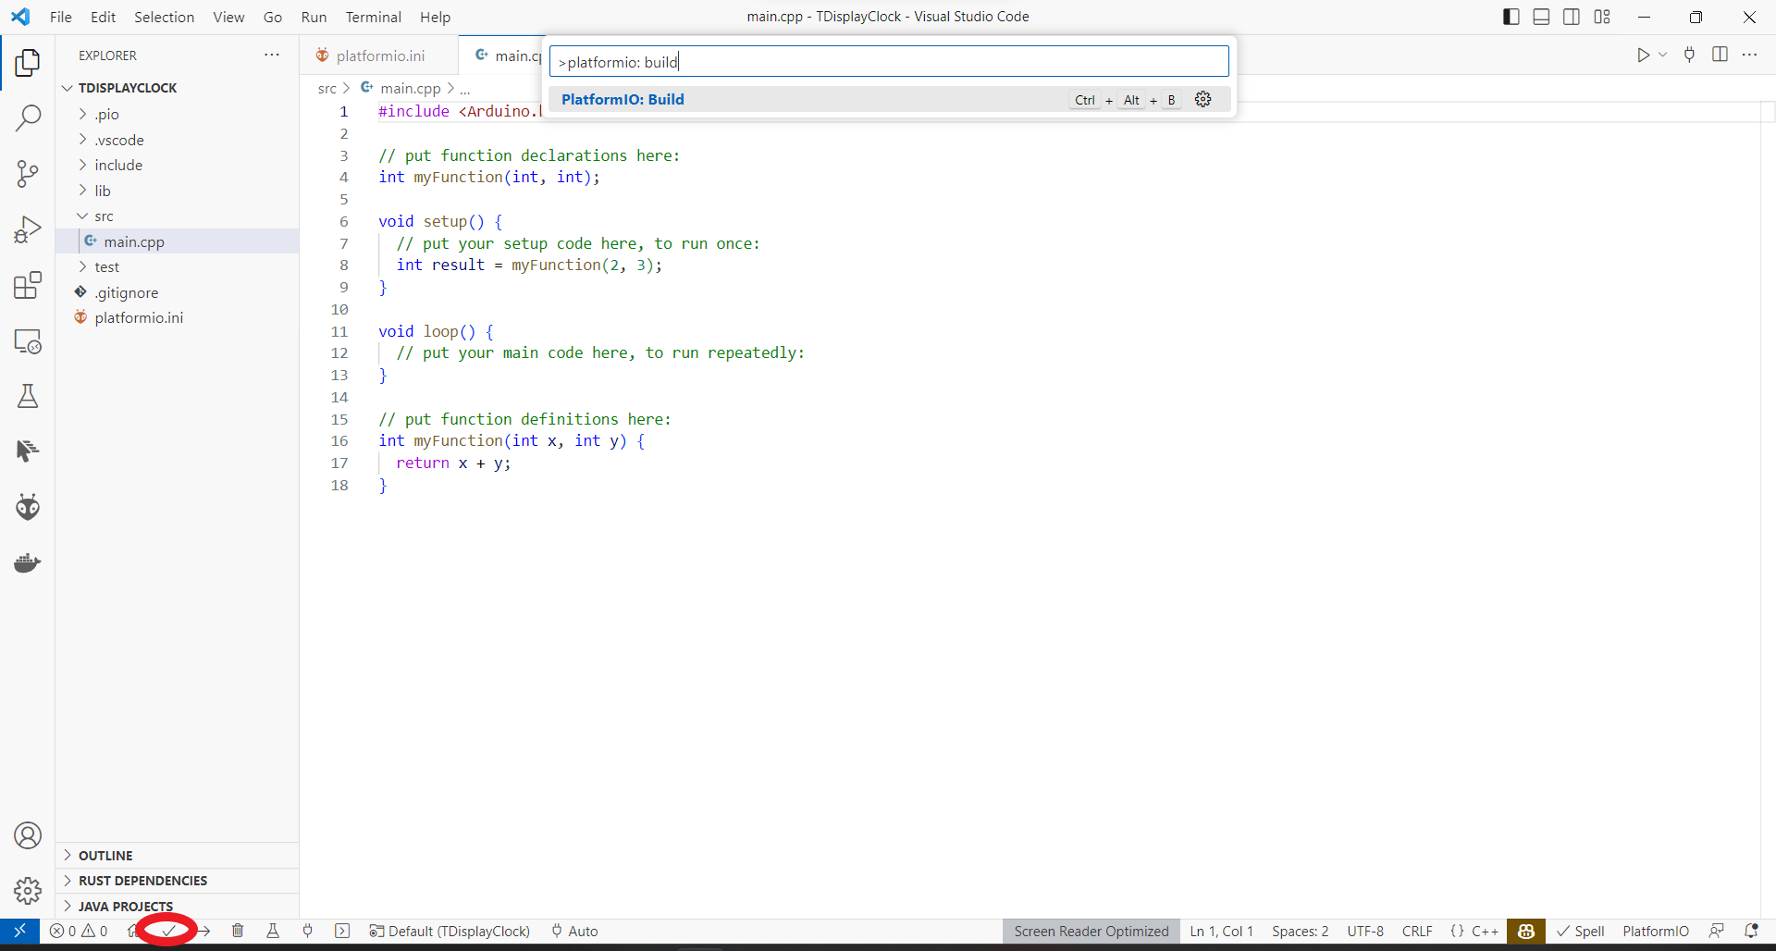The width and height of the screenshot is (1776, 951).
Task: Open the Source Control sidebar view
Action: click(x=28, y=174)
